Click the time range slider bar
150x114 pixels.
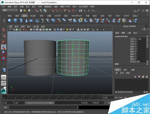point(40,103)
